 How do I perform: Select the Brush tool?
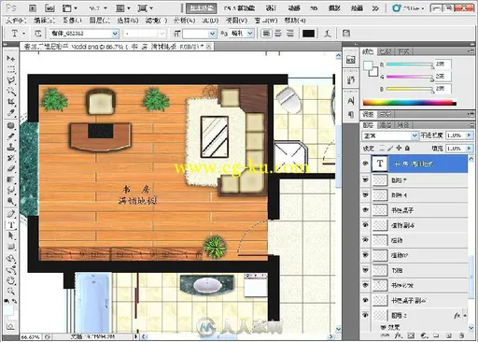(x=11, y=136)
